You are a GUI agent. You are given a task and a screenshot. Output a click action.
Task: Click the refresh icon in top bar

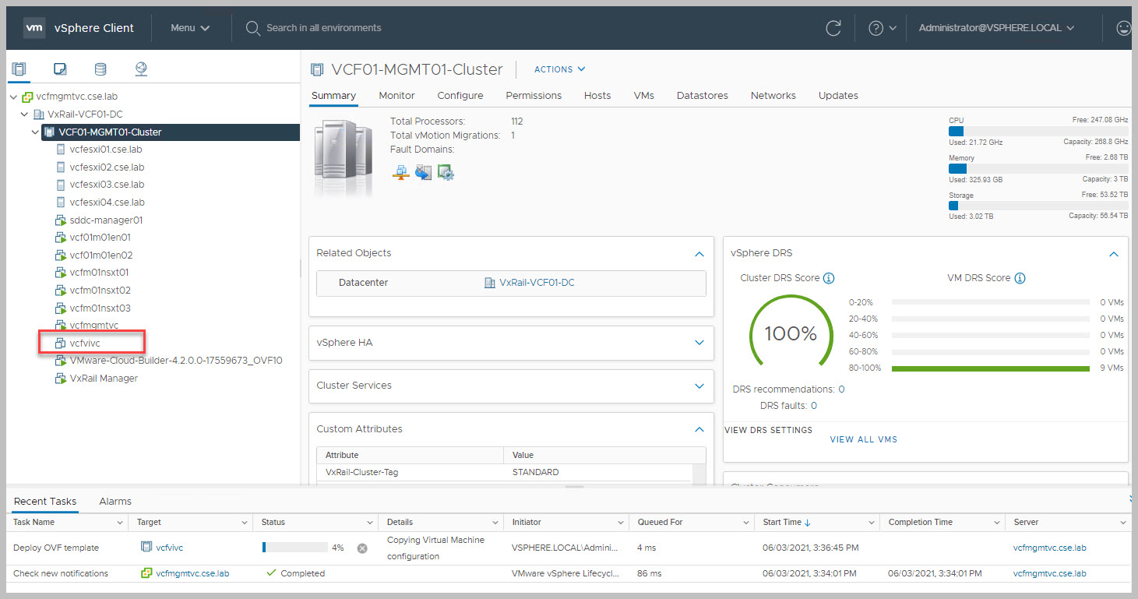pos(833,28)
